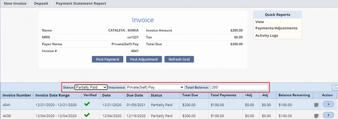338x119 pixels.
Task: Click the export icon above the grid
Action: [335, 88]
